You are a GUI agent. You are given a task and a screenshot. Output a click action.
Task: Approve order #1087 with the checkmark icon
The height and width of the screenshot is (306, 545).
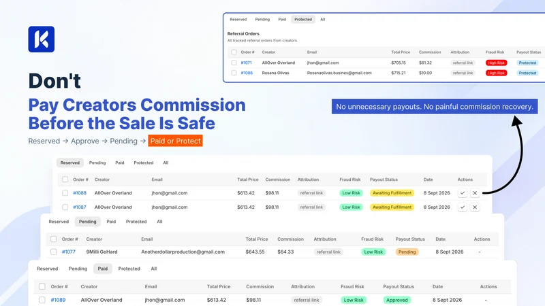click(463, 207)
